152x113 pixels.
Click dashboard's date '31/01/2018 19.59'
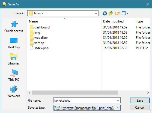pyautogui.click(x=115, y=27)
